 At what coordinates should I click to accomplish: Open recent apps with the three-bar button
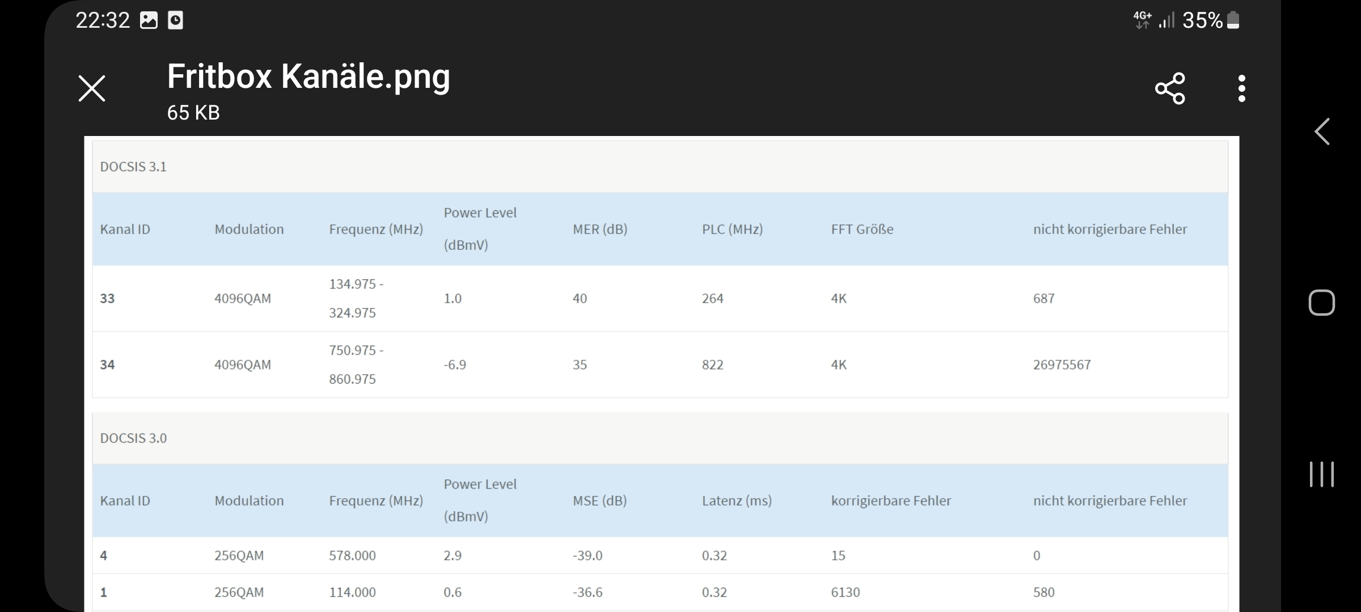(1322, 474)
